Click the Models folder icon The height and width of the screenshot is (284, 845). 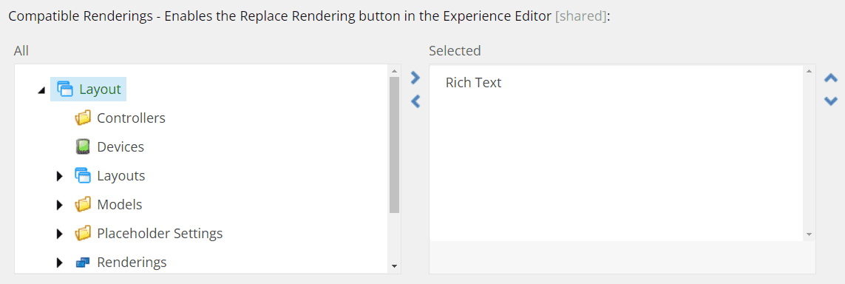[x=83, y=205]
